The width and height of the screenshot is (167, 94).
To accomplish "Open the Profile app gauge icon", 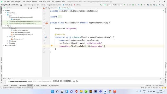I will tap(139, 5).
